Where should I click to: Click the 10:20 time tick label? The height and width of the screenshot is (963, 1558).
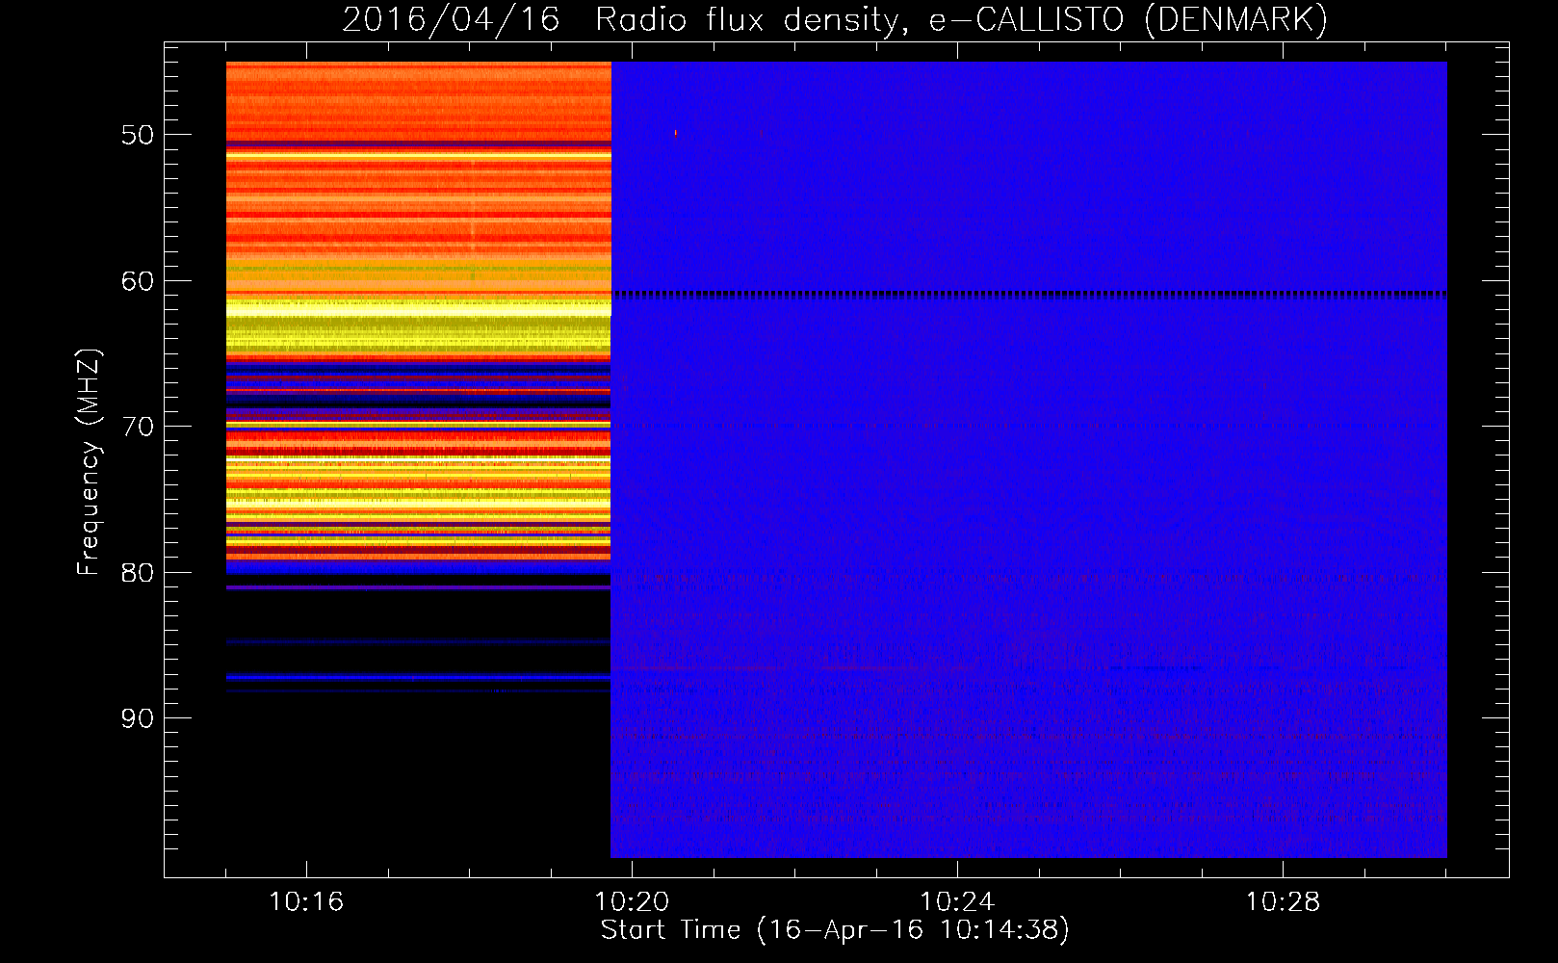coord(632,902)
